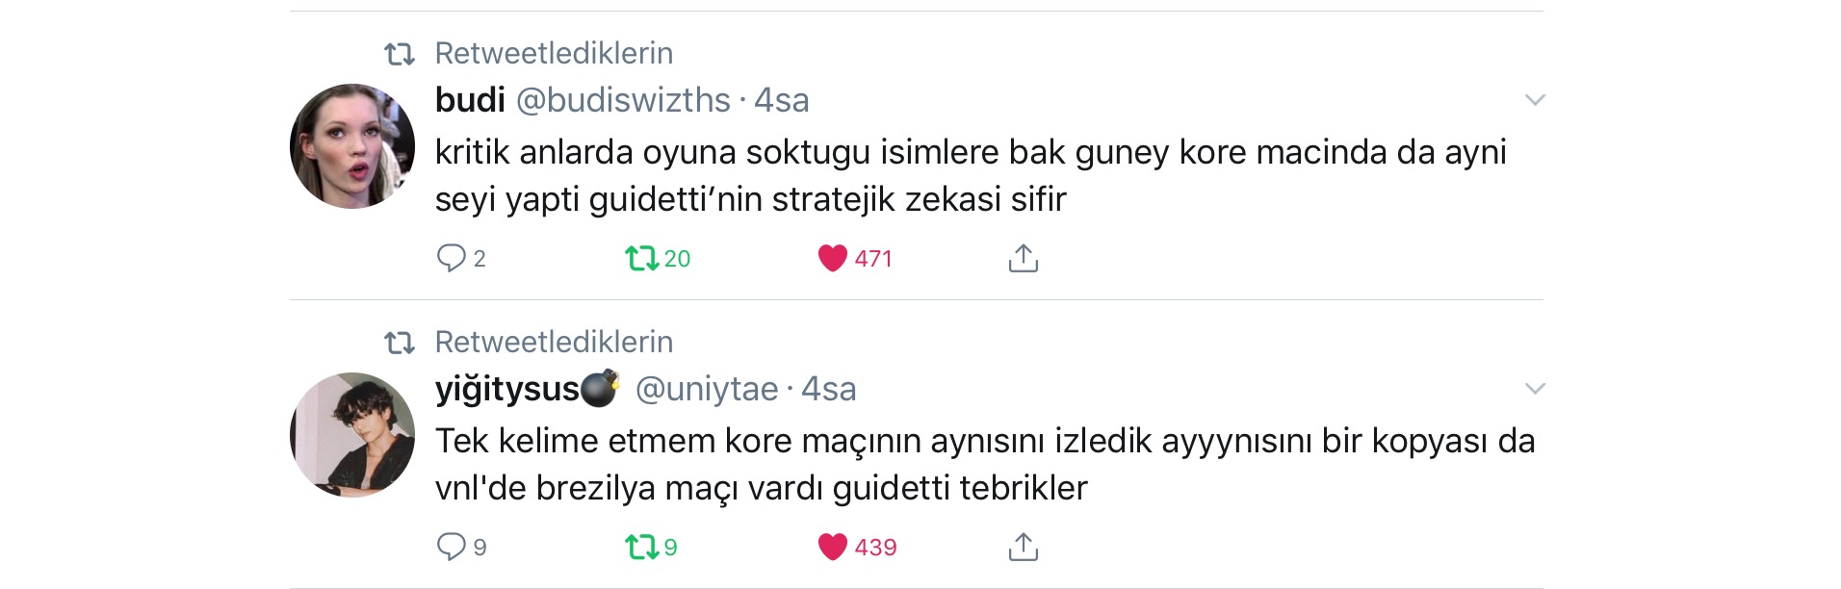Unlike yiğitysus's tweet with 439 likes

tap(832, 547)
